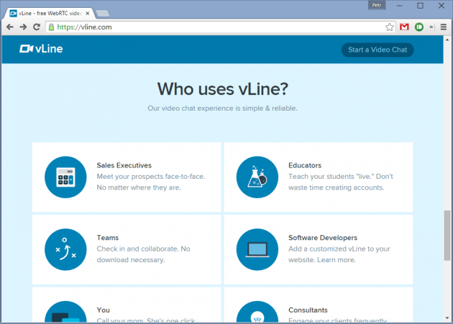Image resolution: width=453 pixels, height=324 pixels.
Task: Go back to previous page
Action: 9,27
